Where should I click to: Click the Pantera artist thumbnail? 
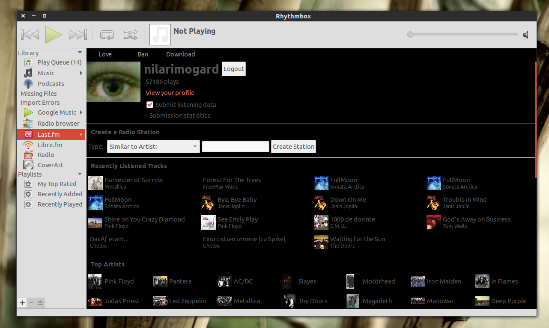160,281
